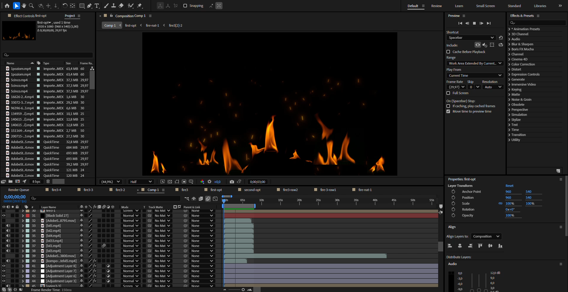Select the Pen tool
568x292 pixels.
click(89, 6)
